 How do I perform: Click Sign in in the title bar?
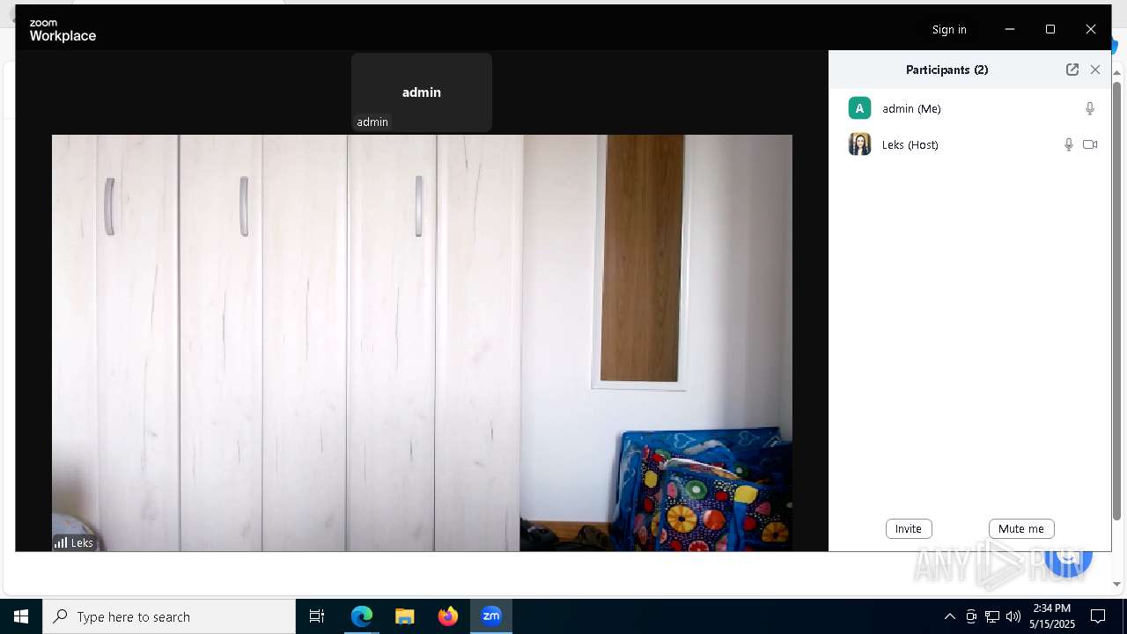pyautogui.click(x=949, y=29)
